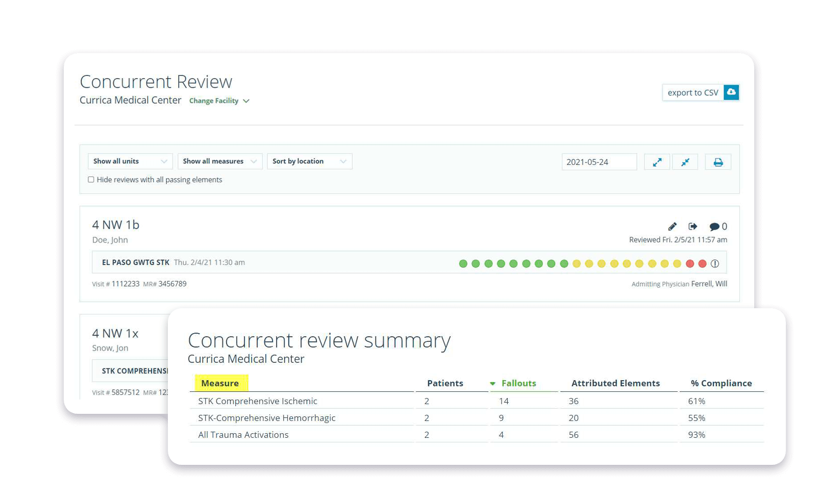Screen dimensions: 818x497
Task: Select the highlighted Measure column header
Action: [220, 383]
